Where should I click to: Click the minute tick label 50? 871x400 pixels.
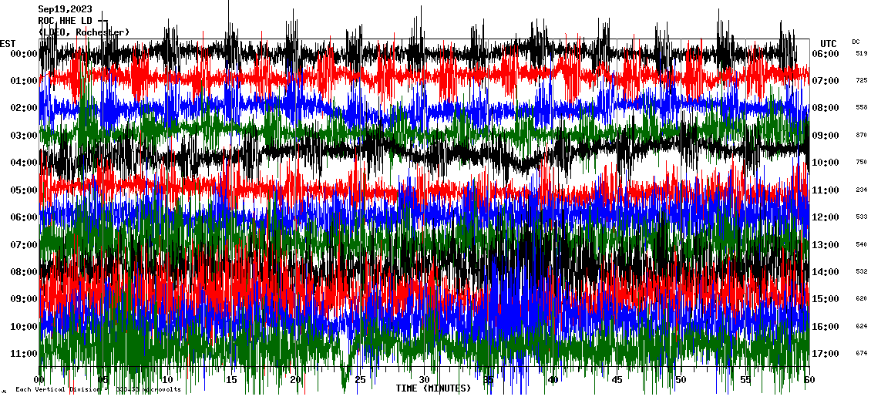tap(681, 380)
